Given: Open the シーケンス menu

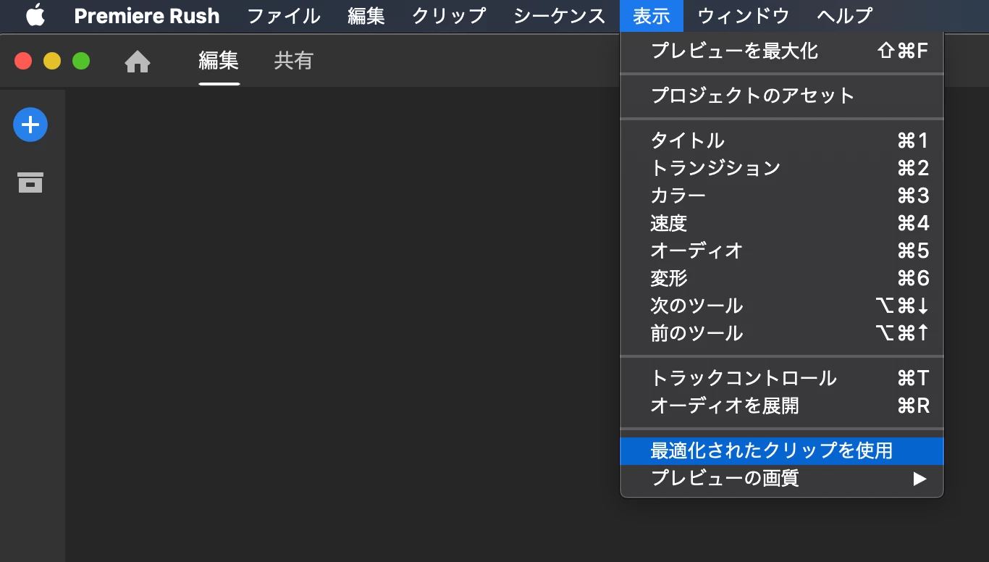Looking at the screenshot, I should coord(560,16).
